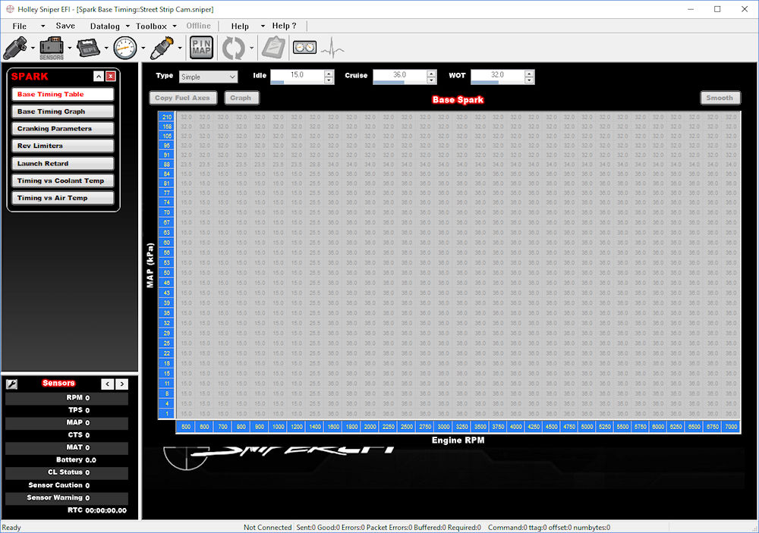Expand the sync arrows icon dropdown arrow
Viewport: 759px width, 533px height.
click(x=252, y=48)
